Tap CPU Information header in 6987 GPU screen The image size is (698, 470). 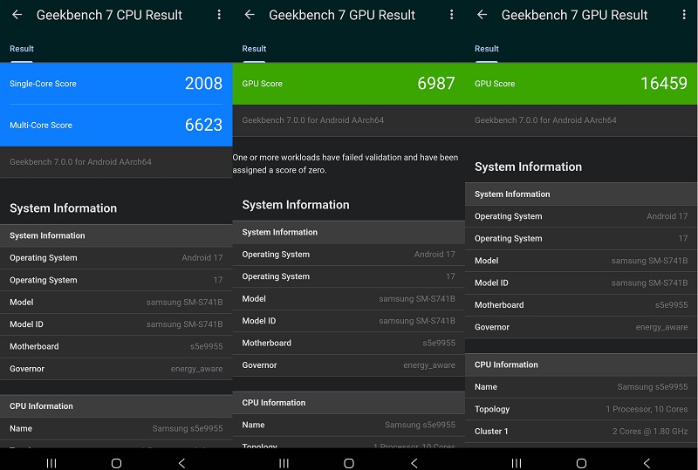(x=348, y=402)
